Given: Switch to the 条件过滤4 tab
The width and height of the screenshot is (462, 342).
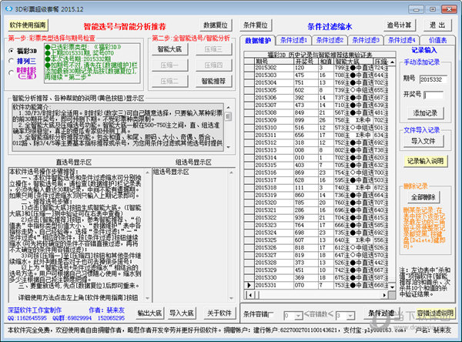Looking at the screenshot, I should (401, 40).
